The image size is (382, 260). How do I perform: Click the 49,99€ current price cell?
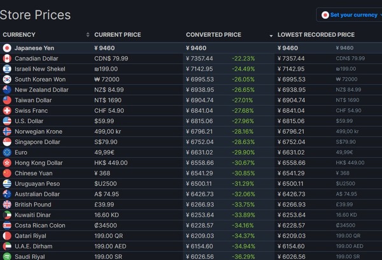104,152
